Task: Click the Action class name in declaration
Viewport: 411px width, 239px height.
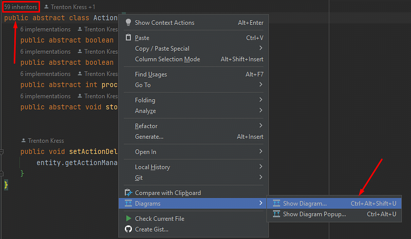Action: coord(105,18)
